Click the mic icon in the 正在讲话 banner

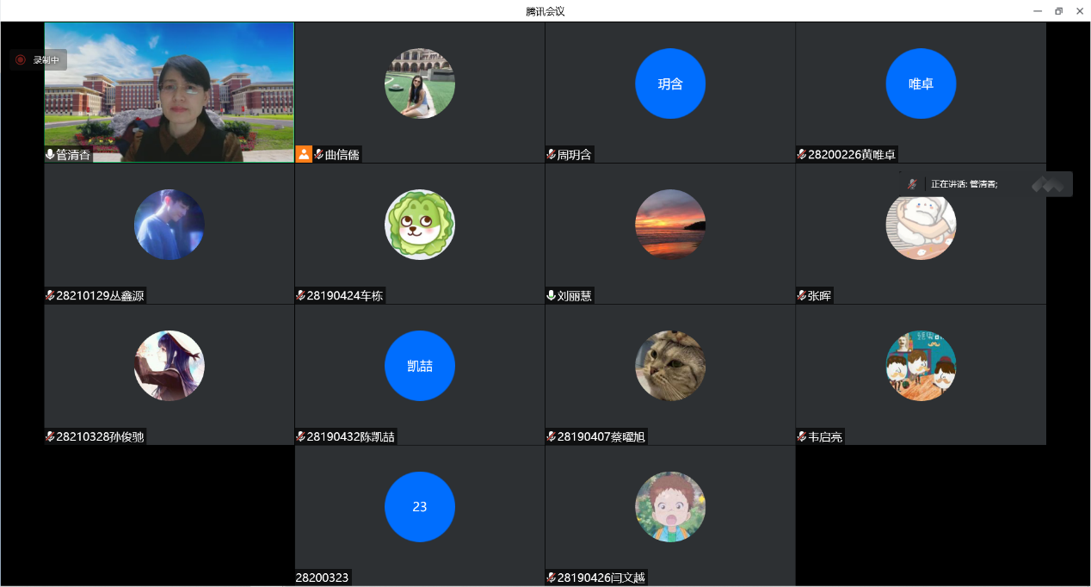[x=912, y=184]
